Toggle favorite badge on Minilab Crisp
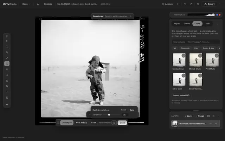The width and height of the screenshot is (225, 141). 184,56
